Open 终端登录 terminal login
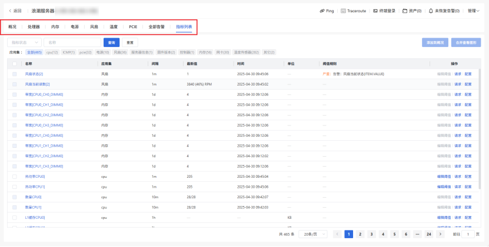The image size is (489, 247). [384, 11]
